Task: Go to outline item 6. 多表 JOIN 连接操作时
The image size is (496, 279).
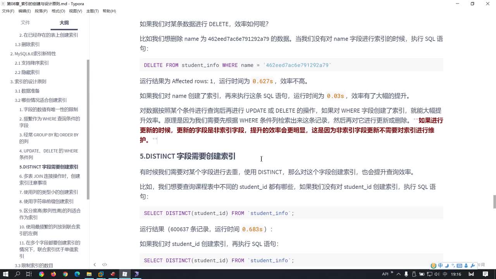Action: [50, 179]
